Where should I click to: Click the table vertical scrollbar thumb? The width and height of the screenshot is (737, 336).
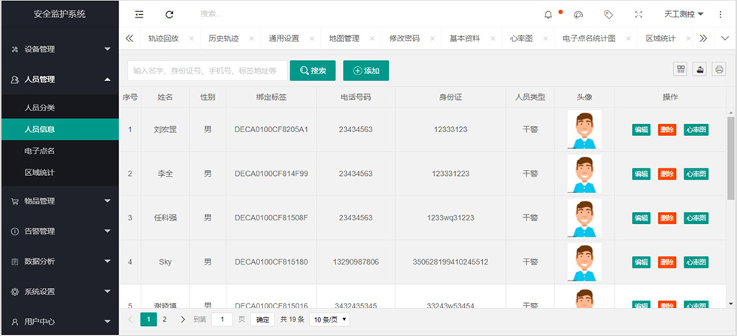[730, 158]
